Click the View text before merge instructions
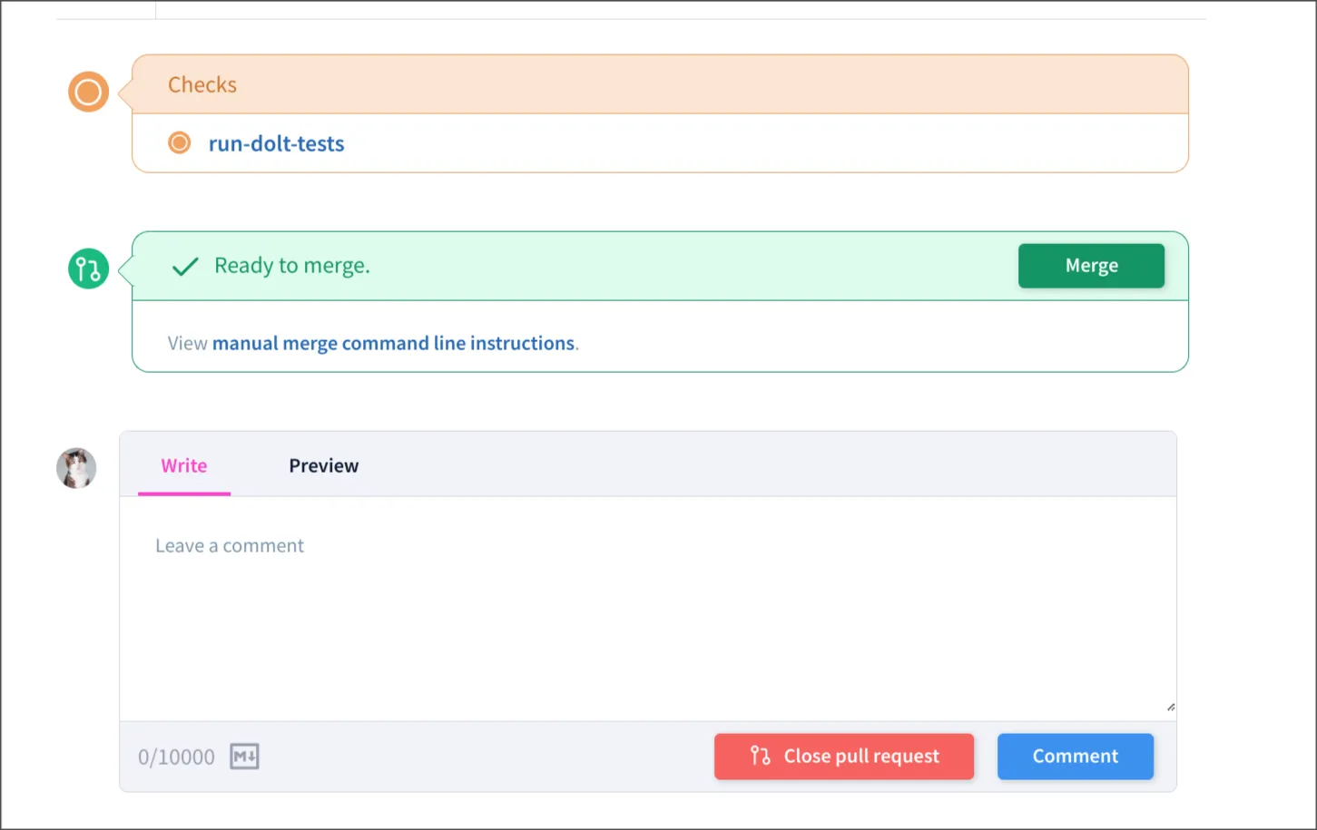This screenshot has width=1317, height=830. [x=187, y=343]
